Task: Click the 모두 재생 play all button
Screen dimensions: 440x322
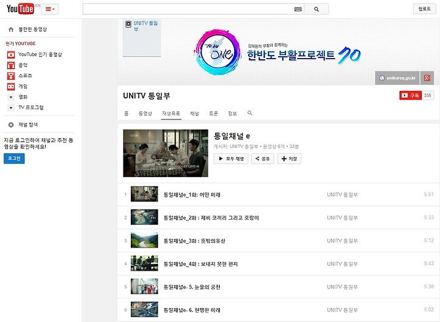Action: coord(231,159)
